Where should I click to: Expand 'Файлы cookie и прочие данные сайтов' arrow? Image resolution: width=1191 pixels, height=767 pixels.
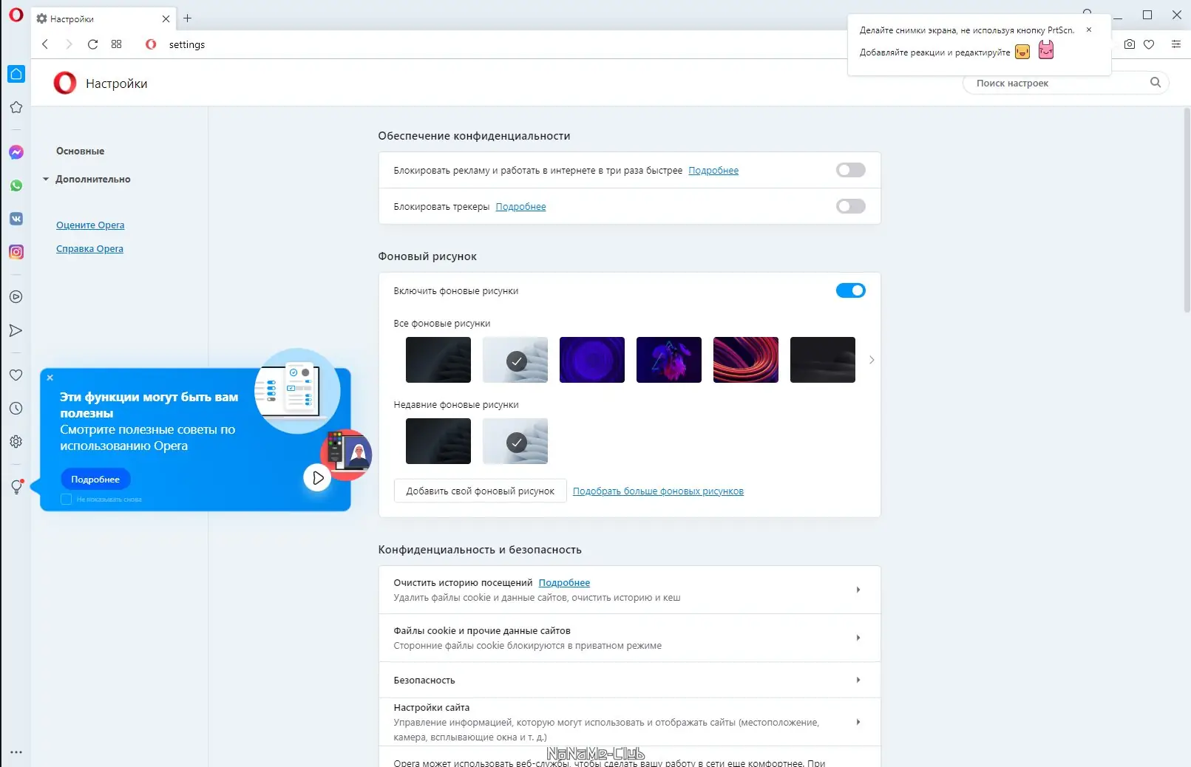click(x=858, y=638)
